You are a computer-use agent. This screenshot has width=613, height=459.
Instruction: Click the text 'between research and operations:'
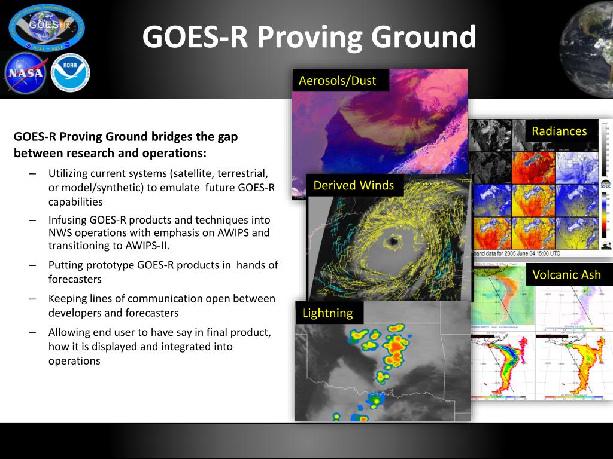click(110, 154)
